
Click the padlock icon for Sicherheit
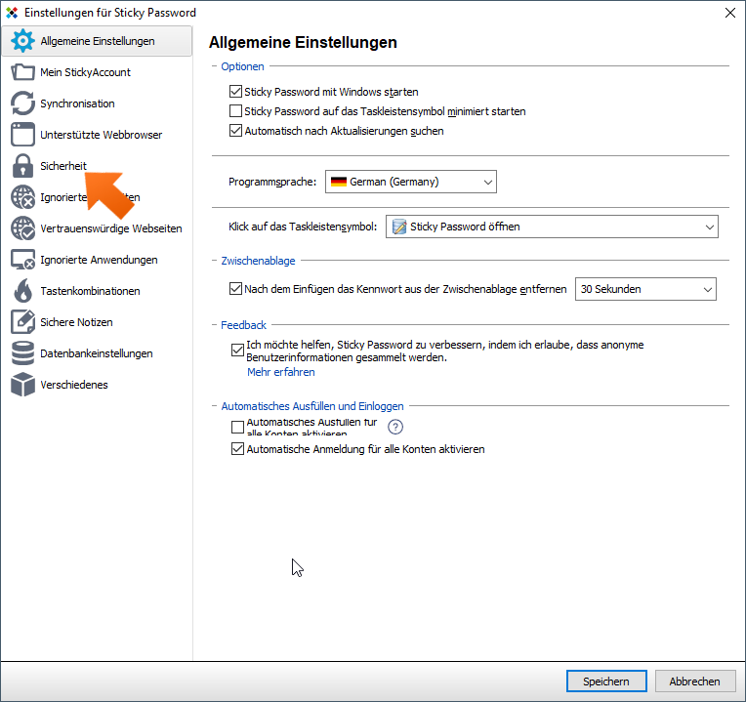coord(22,166)
